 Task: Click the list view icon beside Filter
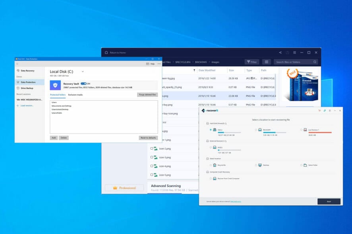click(x=266, y=62)
